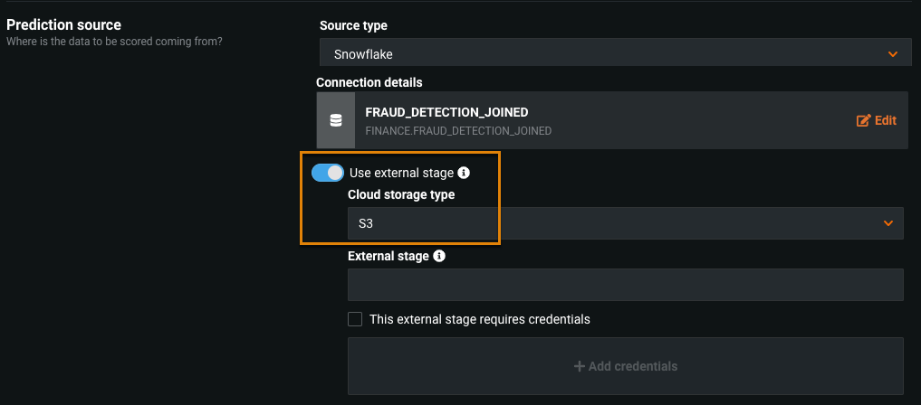
Task: Expand the Cloud storage type dropdown showing S3
Action: coord(625,223)
